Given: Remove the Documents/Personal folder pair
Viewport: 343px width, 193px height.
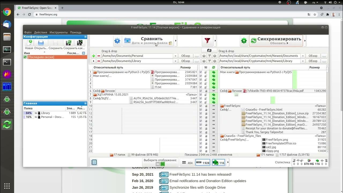Looking at the screenshot, I should point(99,56).
